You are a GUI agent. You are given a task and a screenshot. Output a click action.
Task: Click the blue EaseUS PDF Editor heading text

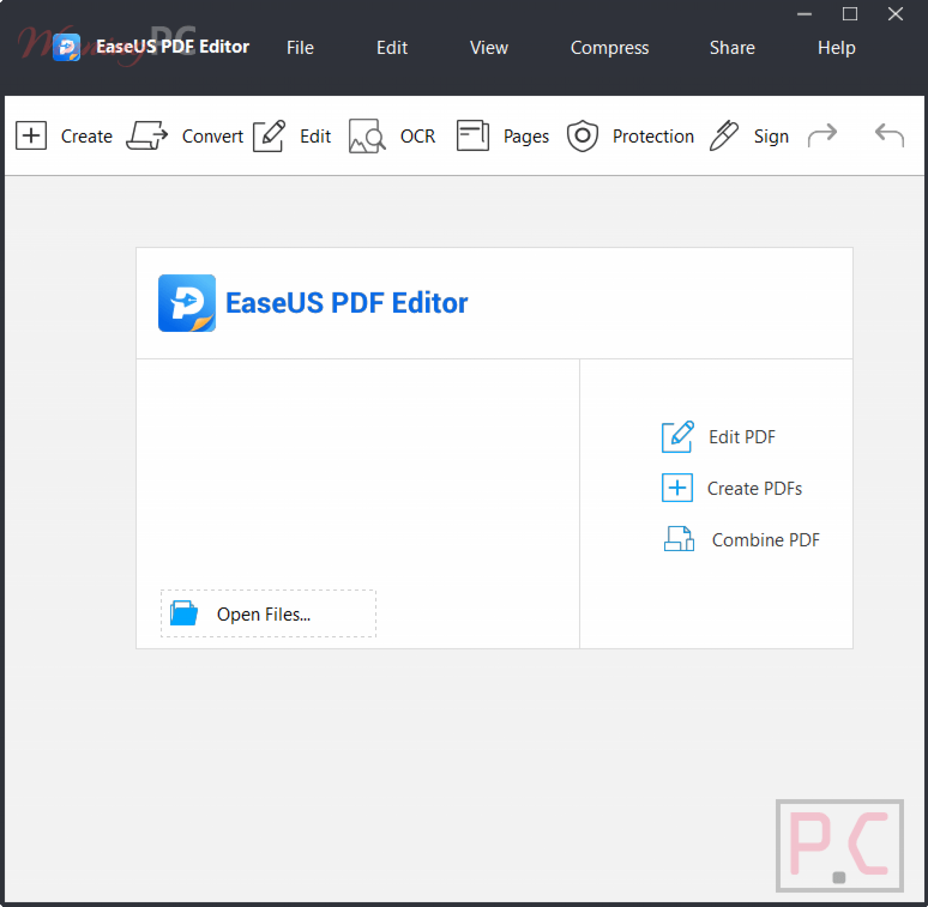coord(347,302)
